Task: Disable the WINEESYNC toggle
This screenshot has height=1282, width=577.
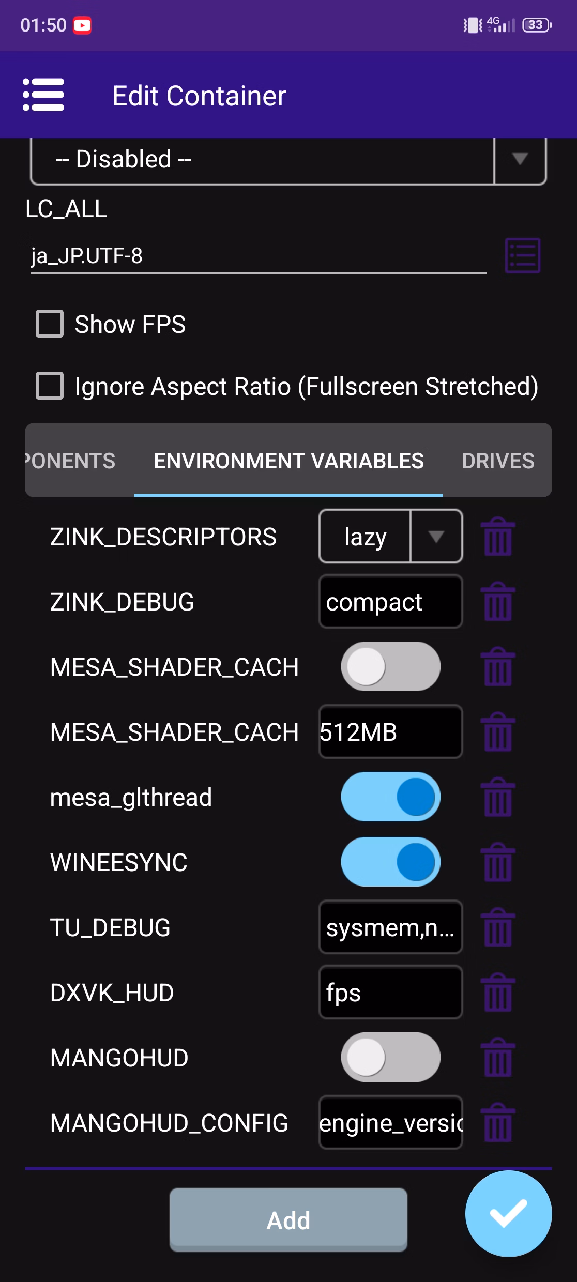Action: point(390,862)
